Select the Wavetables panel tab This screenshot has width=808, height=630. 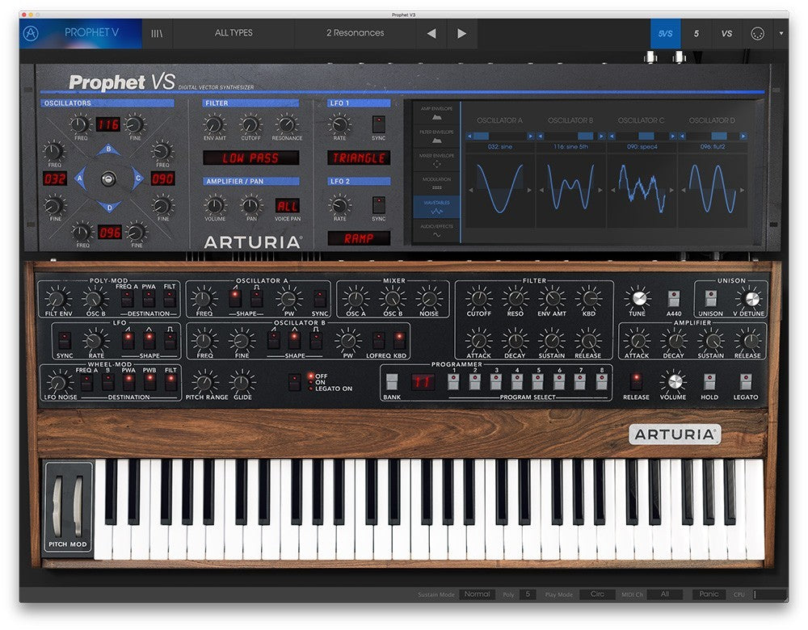[436, 207]
